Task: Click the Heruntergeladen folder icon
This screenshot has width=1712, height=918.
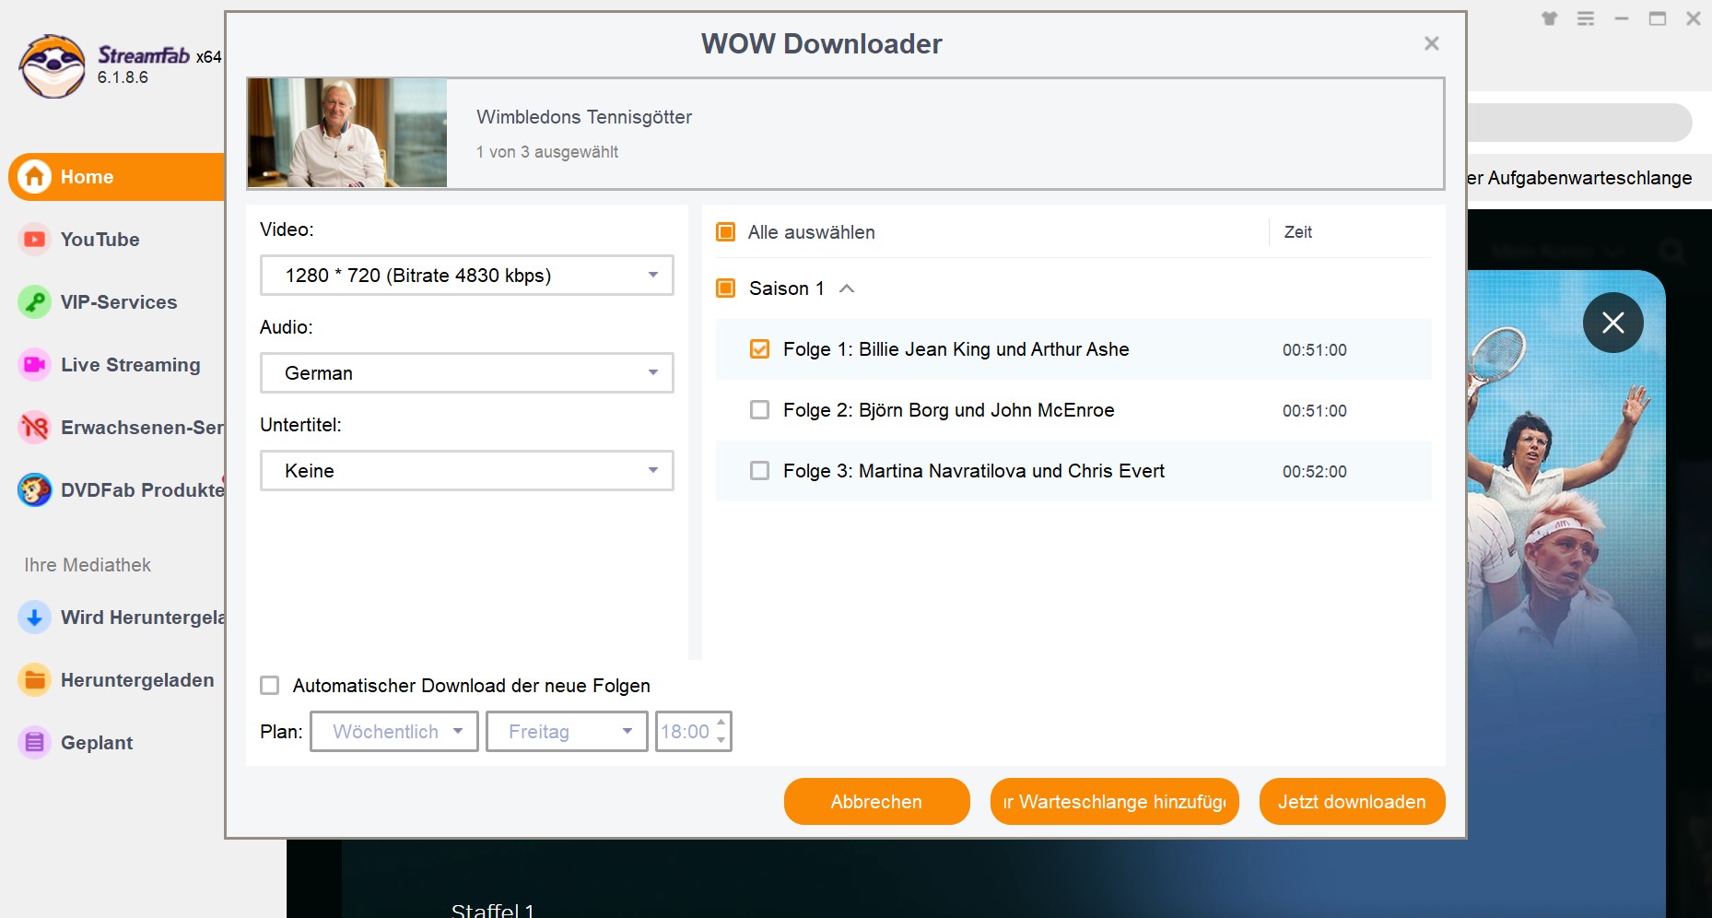Action: [x=35, y=680]
